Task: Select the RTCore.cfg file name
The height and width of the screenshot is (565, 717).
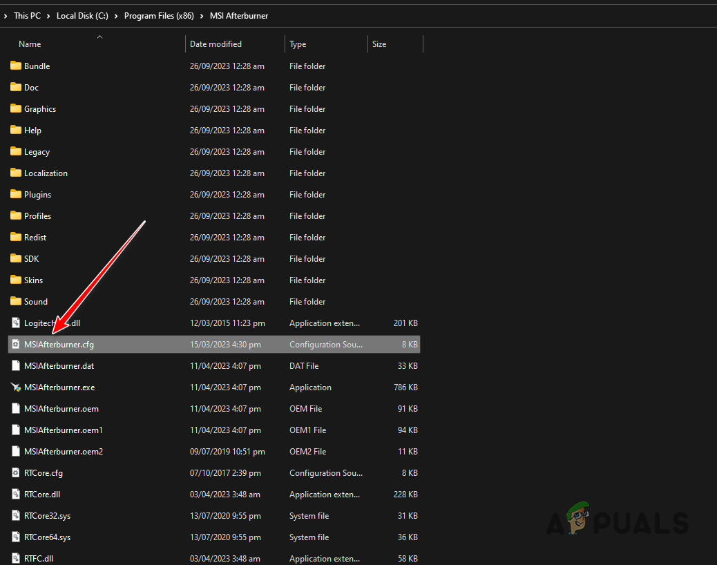Action: coord(44,472)
